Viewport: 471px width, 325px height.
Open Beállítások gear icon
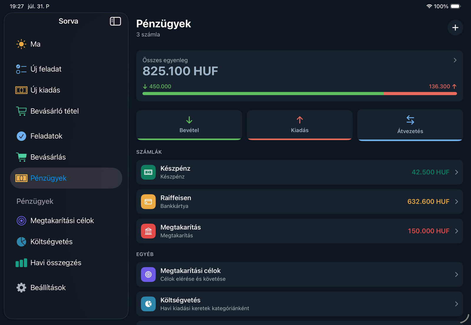tap(21, 288)
